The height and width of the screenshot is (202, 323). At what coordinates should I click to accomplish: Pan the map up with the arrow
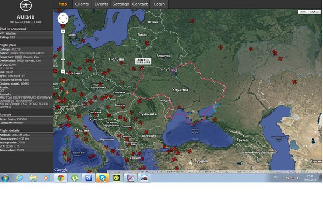pyautogui.click(x=63, y=15)
